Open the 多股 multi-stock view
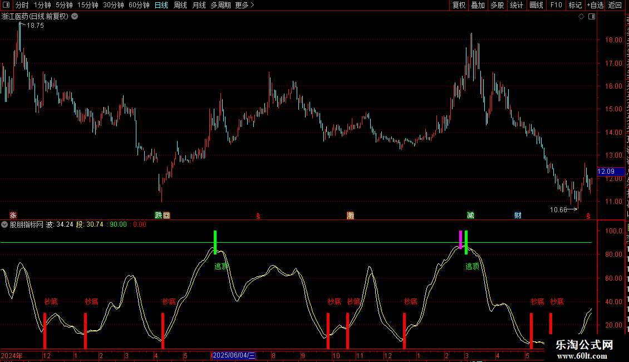 click(497, 5)
